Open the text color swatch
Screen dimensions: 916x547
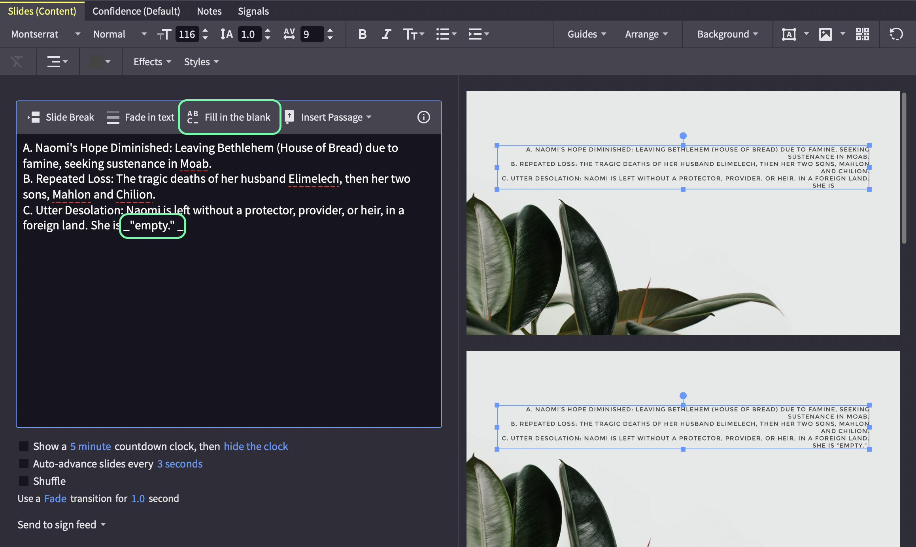tap(100, 62)
